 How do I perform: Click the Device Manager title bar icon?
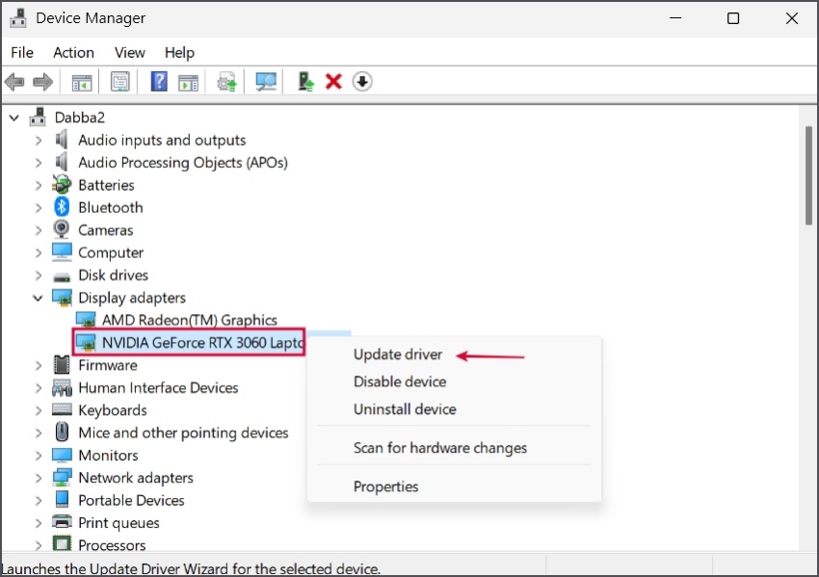tap(17, 17)
